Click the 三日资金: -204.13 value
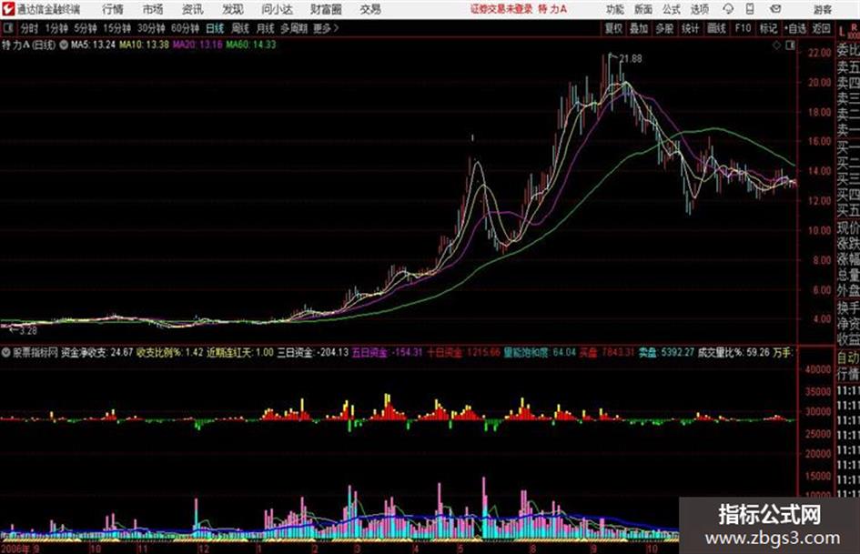The height and width of the screenshot is (554, 860). click(x=313, y=352)
